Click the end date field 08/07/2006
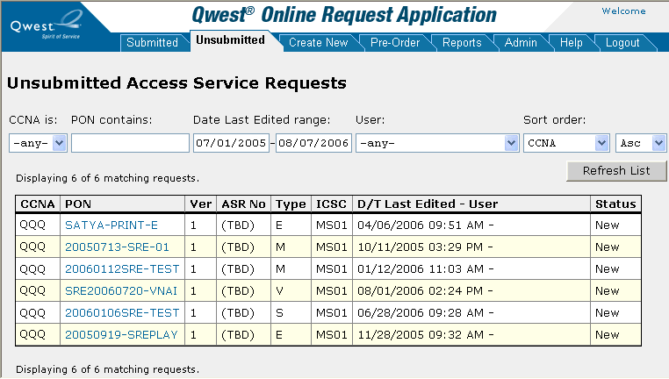 [313, 143]
